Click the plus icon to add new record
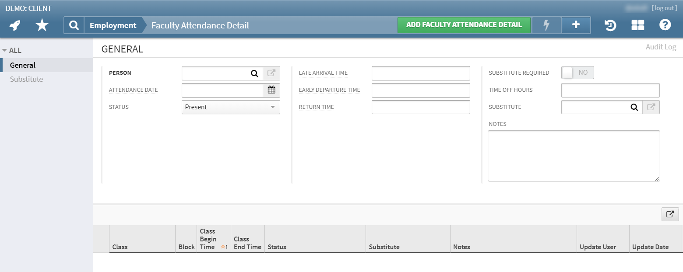 [x=576, y=25]
